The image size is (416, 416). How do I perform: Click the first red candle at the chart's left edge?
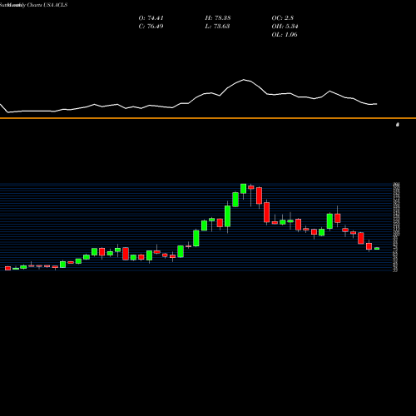pyautogui.click(x=7, y=268)
